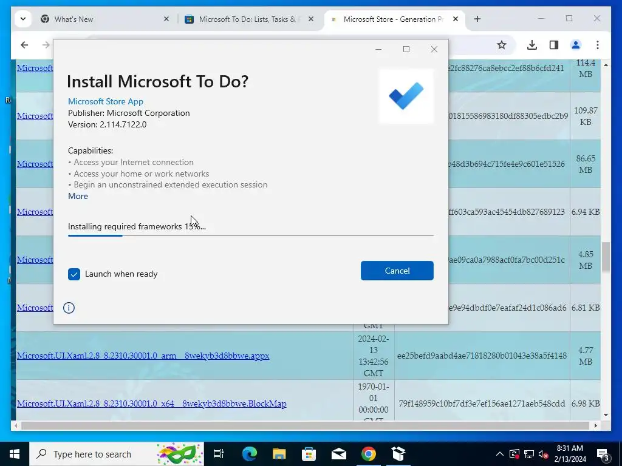This screenshot has width=622, height=466.
Task: Click the 86.65 MB size cell
Action: pos(586,164)
